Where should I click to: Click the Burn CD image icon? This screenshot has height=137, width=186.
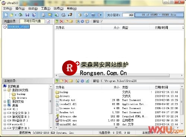click(x=70, y=15)
